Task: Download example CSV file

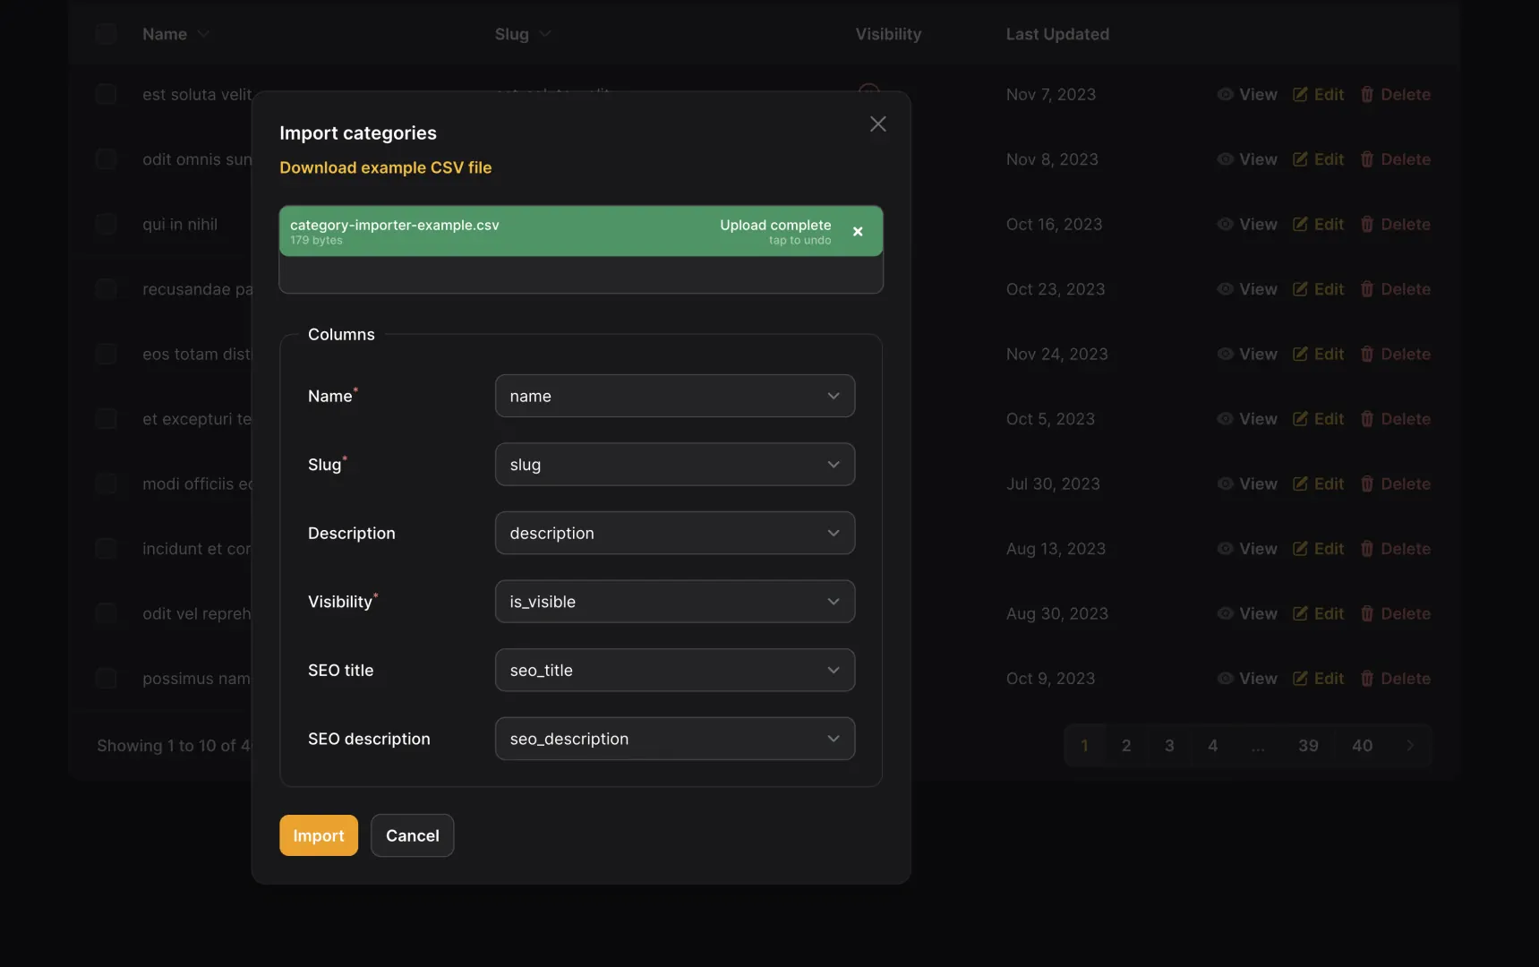Action: pyautogui.click(x=385, y=167)
